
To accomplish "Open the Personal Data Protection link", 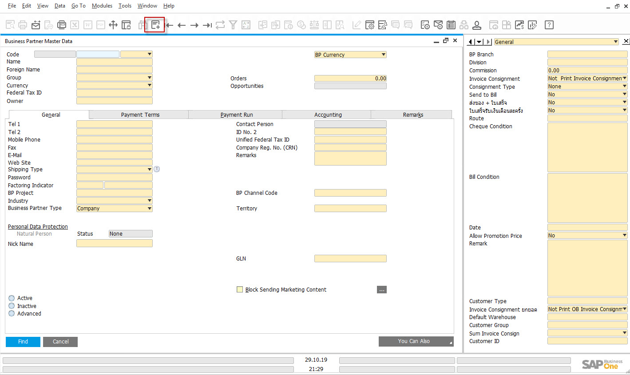I will (38, 226).
